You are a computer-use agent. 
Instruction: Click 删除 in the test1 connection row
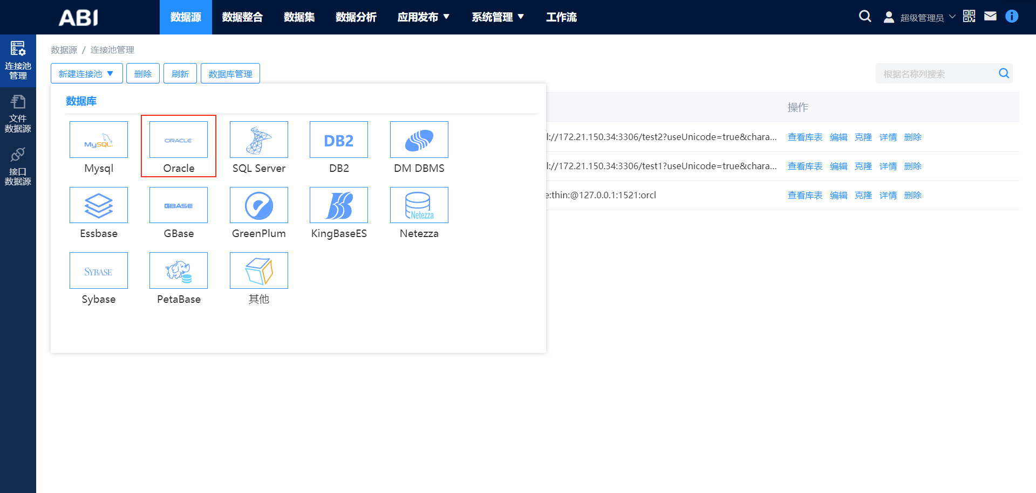click(913, 166)
